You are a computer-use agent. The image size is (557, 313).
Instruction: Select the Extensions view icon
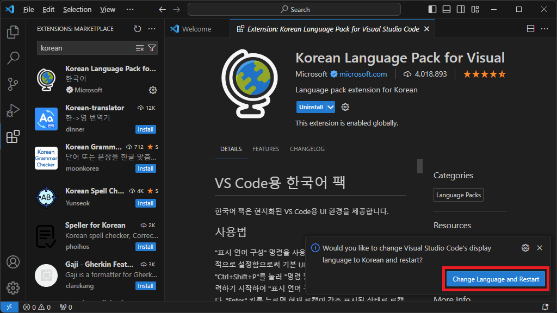click(x=13, y=136)
